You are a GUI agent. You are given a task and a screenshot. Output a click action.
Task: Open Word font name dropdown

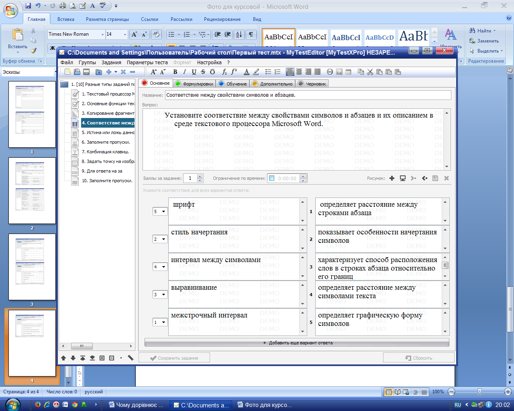click(102, 35)
